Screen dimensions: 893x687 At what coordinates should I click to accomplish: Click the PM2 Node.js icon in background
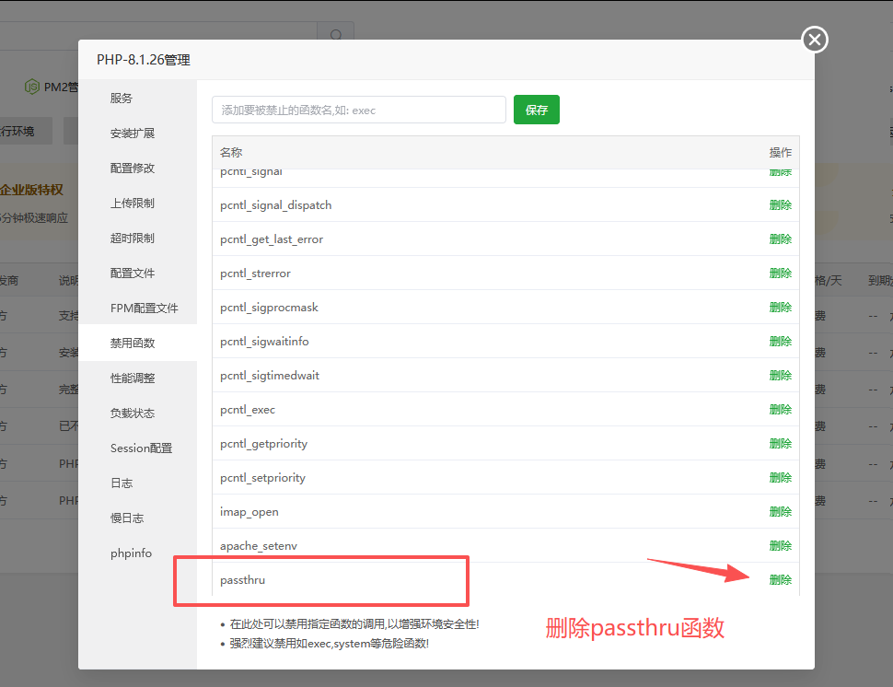32,87
